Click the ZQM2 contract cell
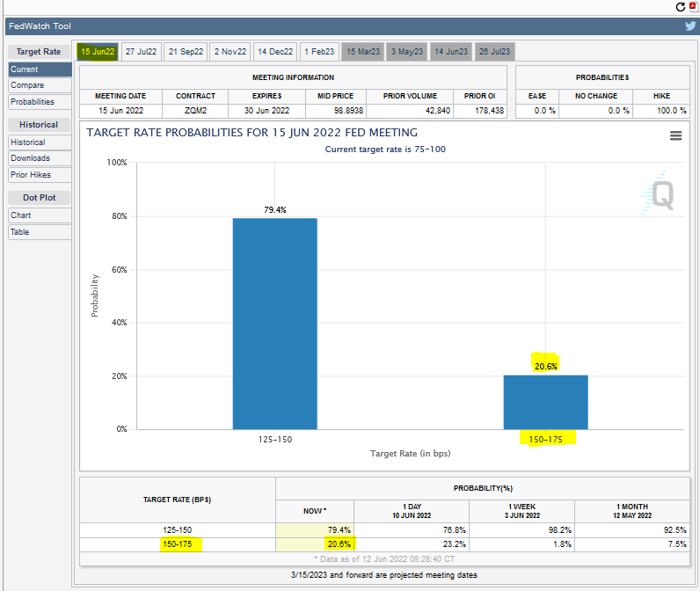 tap(195, 111)
